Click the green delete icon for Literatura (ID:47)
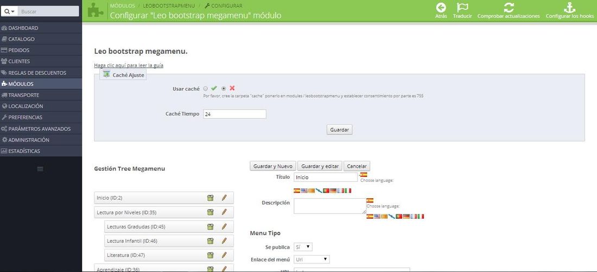This screenshot has width=597, height=272. tap(210, 255)
